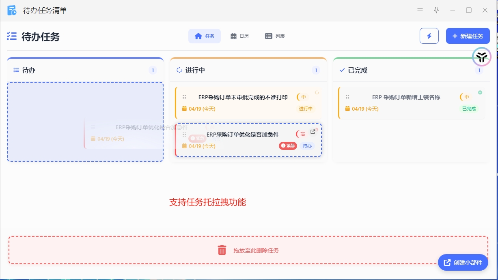Click the date 04/19 (今天) on ERP采购订单未审批完成的不准打印 card
The width and height of the screenshot is (498, 280).
point(202,109)
